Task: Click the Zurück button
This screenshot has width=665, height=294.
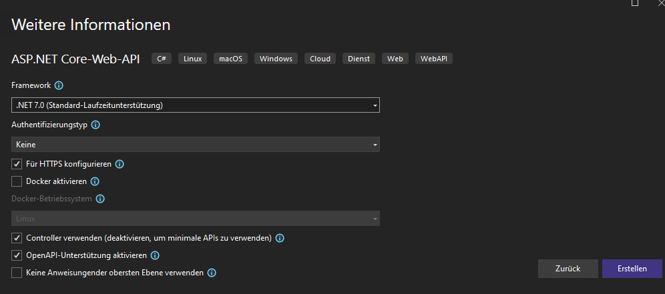Action: click(x=568, y=269)
